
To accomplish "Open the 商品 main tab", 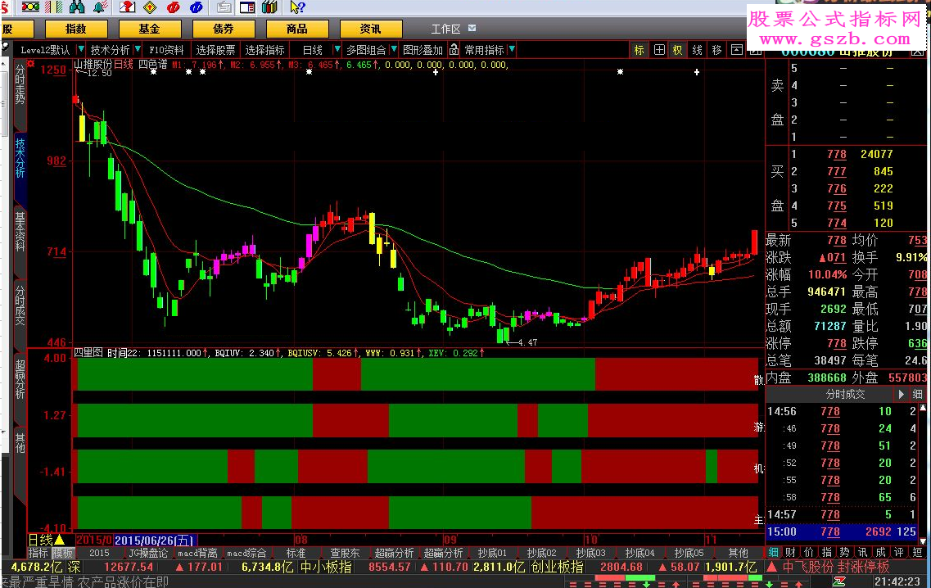I will (x=297, y=29).
